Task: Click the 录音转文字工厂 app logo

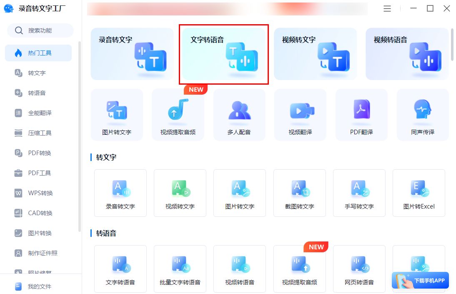Action: tap(9, 8)
